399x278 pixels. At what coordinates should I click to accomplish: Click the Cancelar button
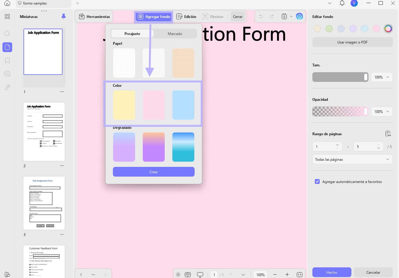373,273
